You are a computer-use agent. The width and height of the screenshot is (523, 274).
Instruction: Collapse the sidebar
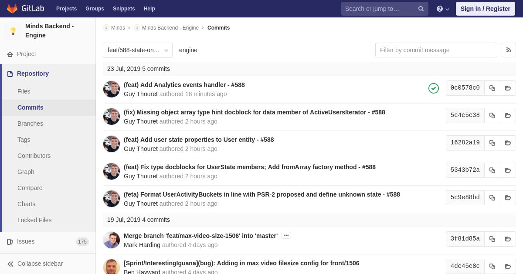35,264
